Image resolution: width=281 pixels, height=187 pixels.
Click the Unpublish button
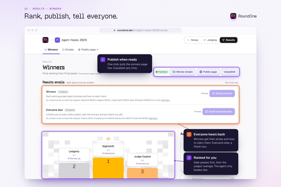pyautogui.click(x=229, y=72)
